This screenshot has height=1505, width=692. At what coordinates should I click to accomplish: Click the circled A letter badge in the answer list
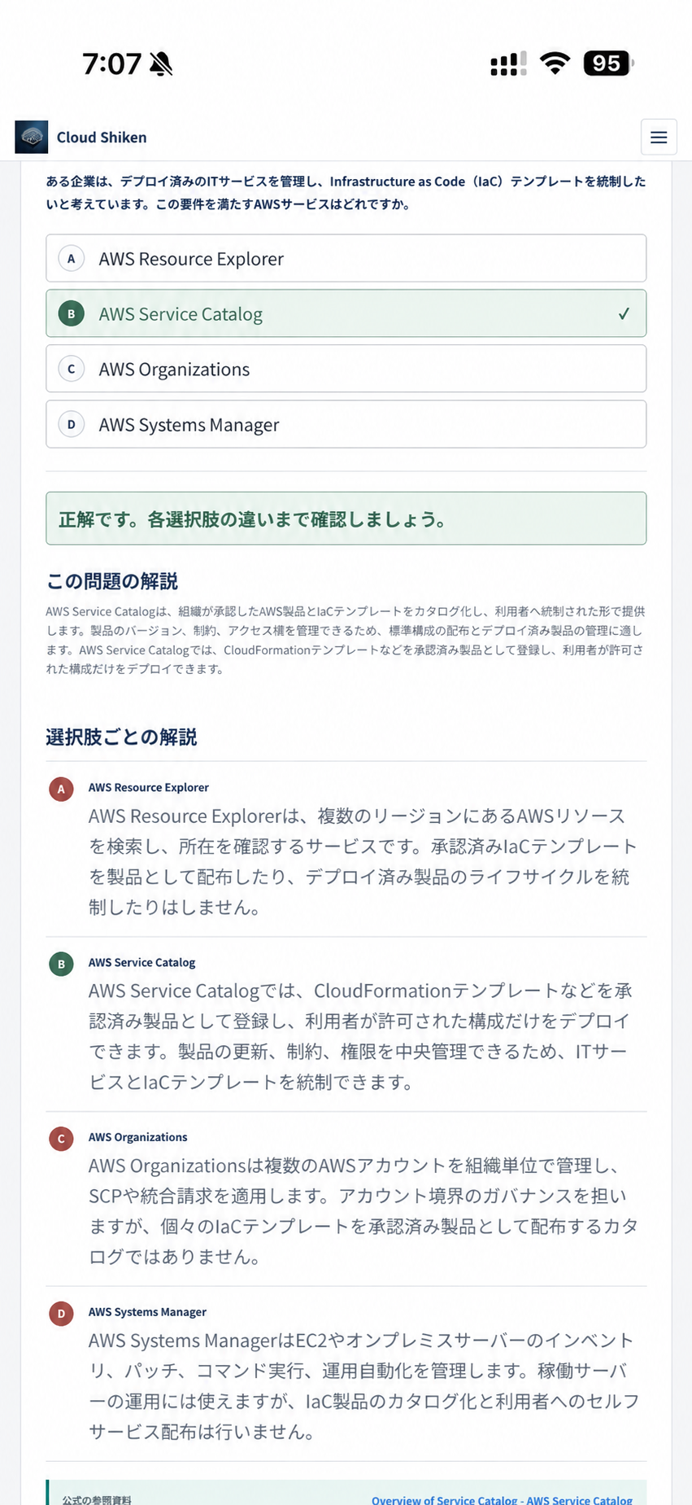coord(72,259)
